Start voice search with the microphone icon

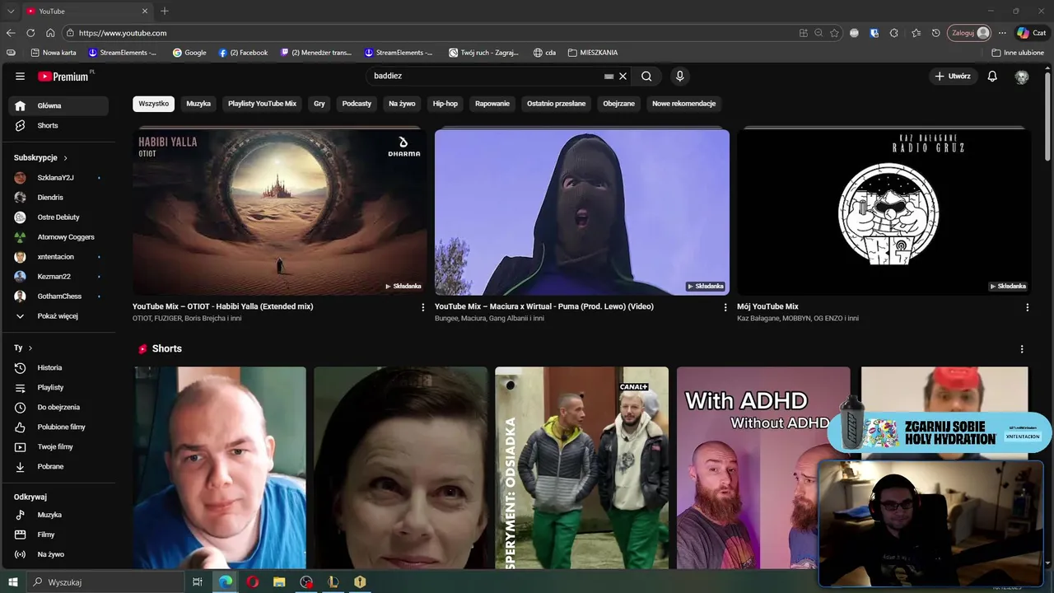click(679, 76)
